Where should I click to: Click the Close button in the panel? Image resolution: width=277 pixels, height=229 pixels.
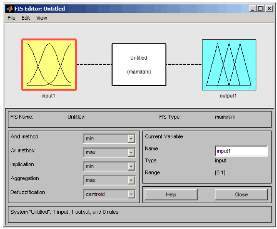tap(241, 194)
